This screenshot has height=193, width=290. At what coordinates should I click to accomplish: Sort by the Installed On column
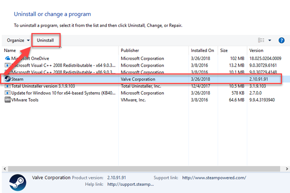[202, 50]
